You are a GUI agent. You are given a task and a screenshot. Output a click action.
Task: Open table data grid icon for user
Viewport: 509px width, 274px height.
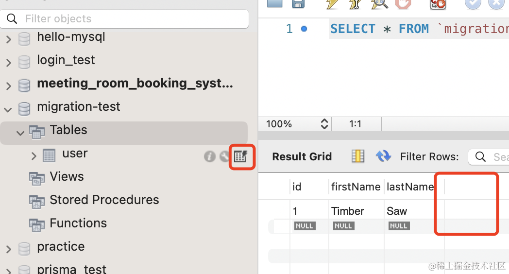pyautogui.click(x=241, y=156)
